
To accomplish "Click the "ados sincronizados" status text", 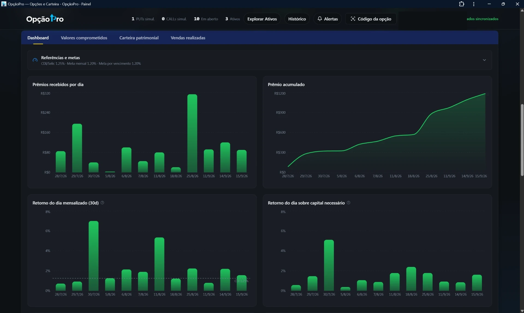I will 483,19.
